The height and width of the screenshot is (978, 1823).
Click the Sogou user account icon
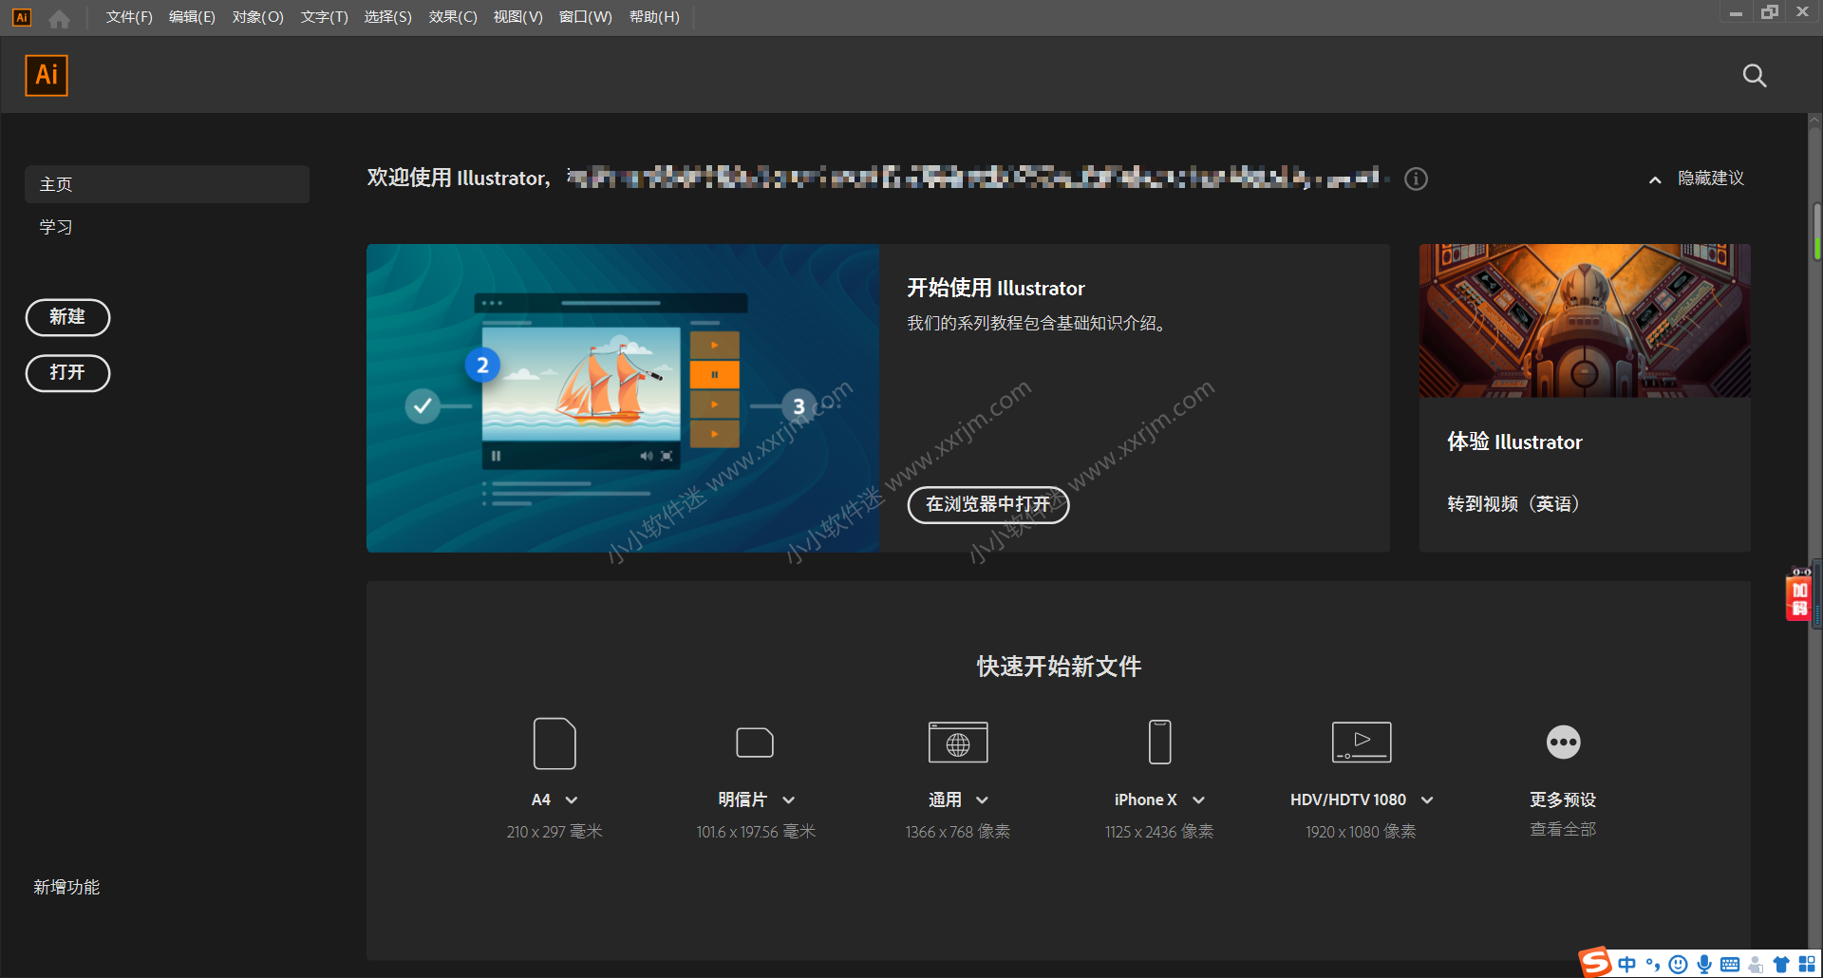(x=1756, y=965)
